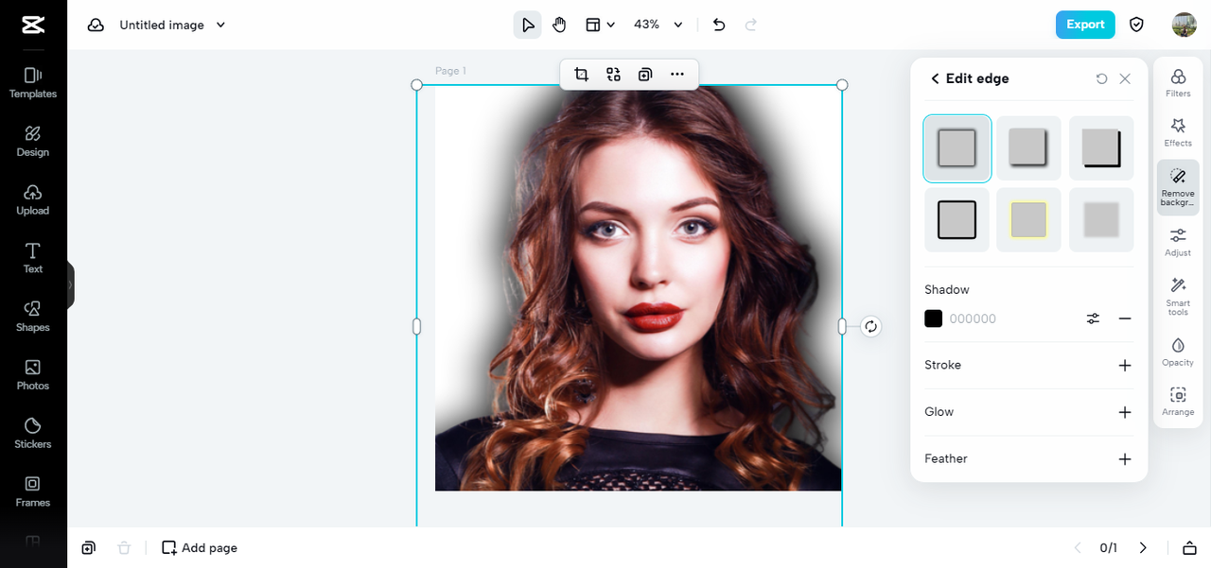Click the cloud save status icon
1211x568 pixels.
pos(96,25)
